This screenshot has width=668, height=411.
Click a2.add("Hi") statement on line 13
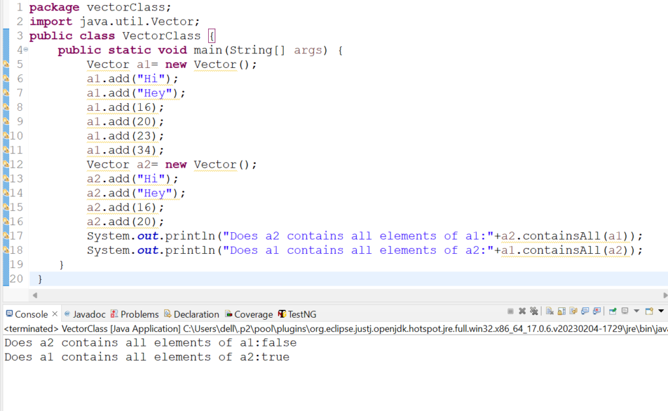click(132, 179)
